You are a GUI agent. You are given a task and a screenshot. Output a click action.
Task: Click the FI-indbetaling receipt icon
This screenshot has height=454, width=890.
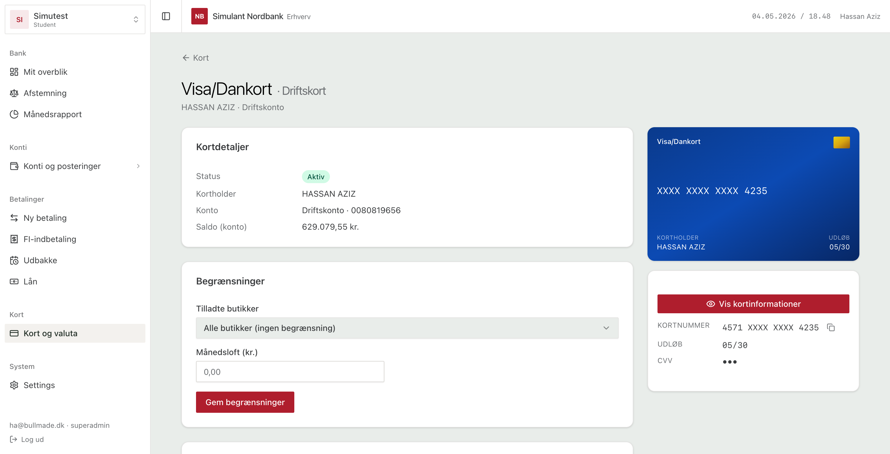click(14, 239)
